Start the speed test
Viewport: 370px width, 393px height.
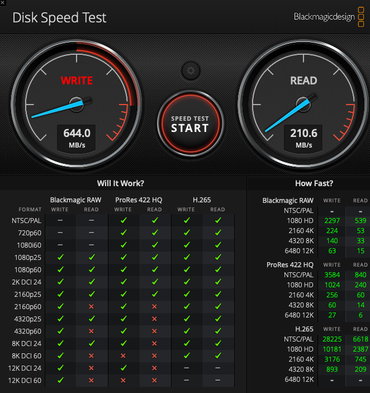(190, 124)
